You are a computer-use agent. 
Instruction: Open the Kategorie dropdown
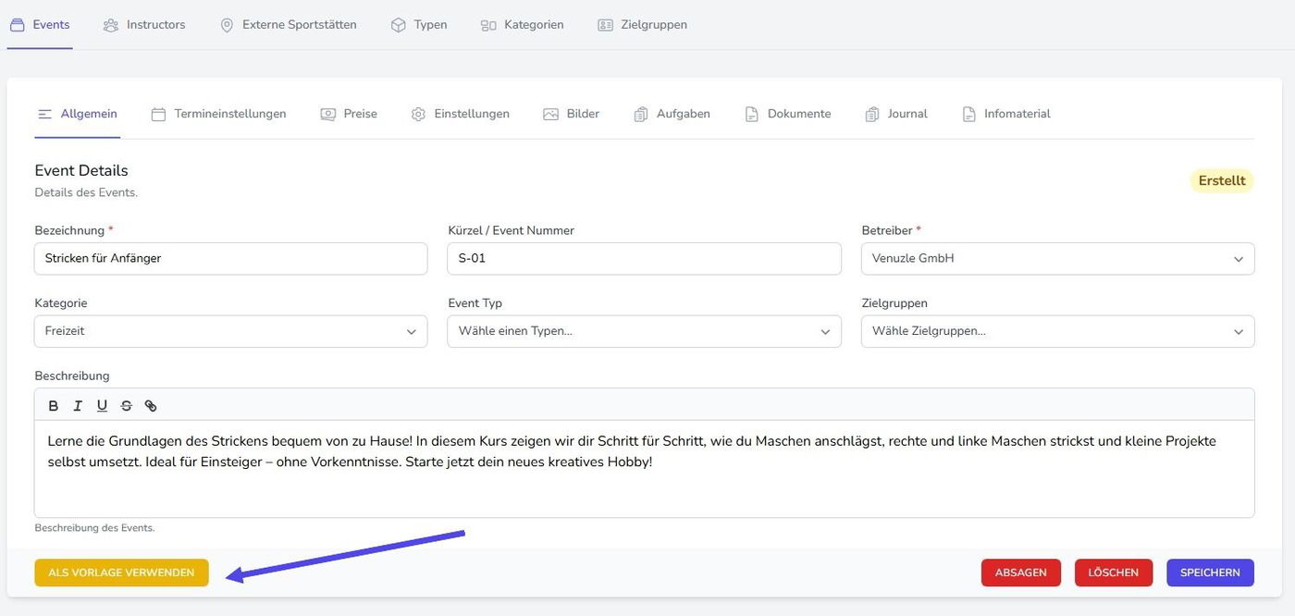(230, 331)
